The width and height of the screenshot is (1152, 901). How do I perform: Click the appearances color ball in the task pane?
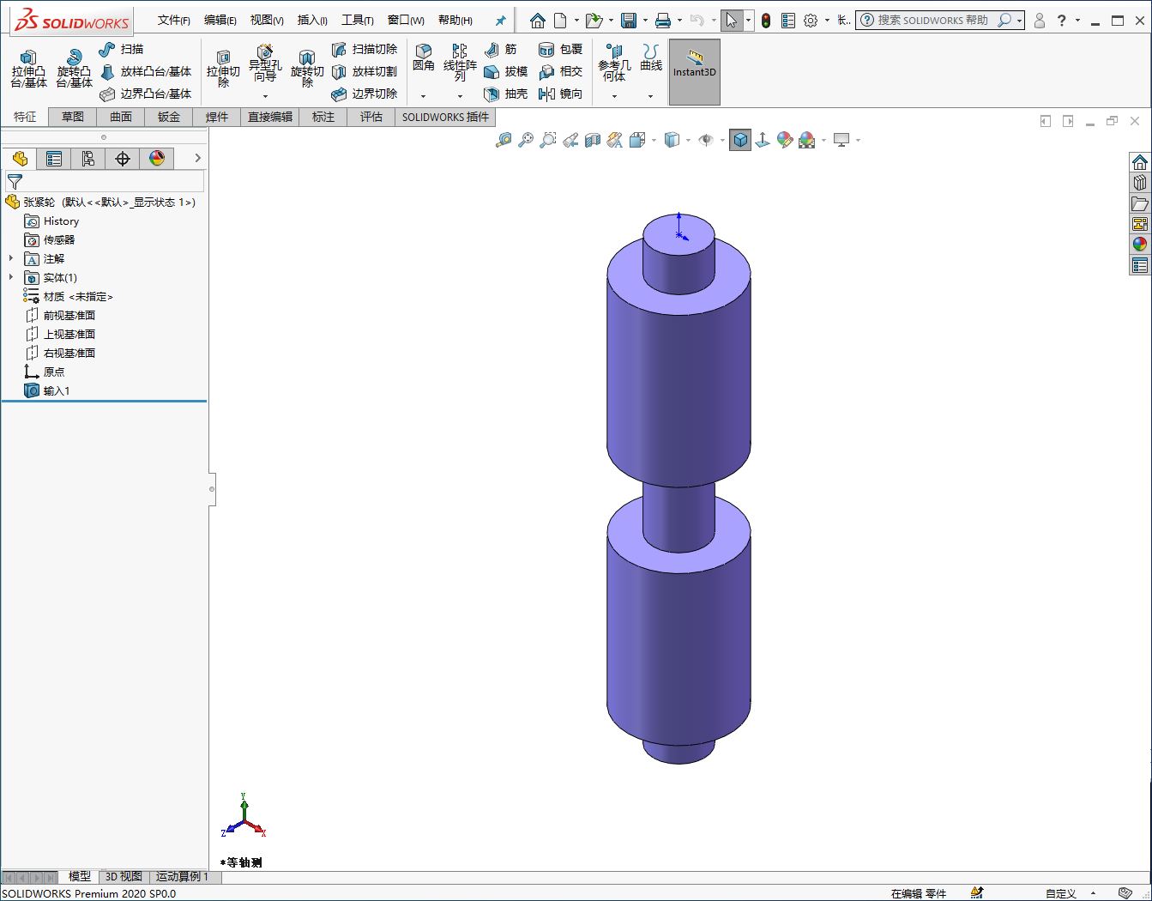tap(1139, 245)
